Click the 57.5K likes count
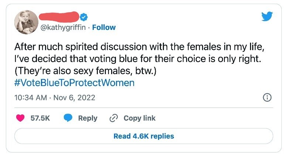Screen dimensions: 288x155 coord(40,118)
